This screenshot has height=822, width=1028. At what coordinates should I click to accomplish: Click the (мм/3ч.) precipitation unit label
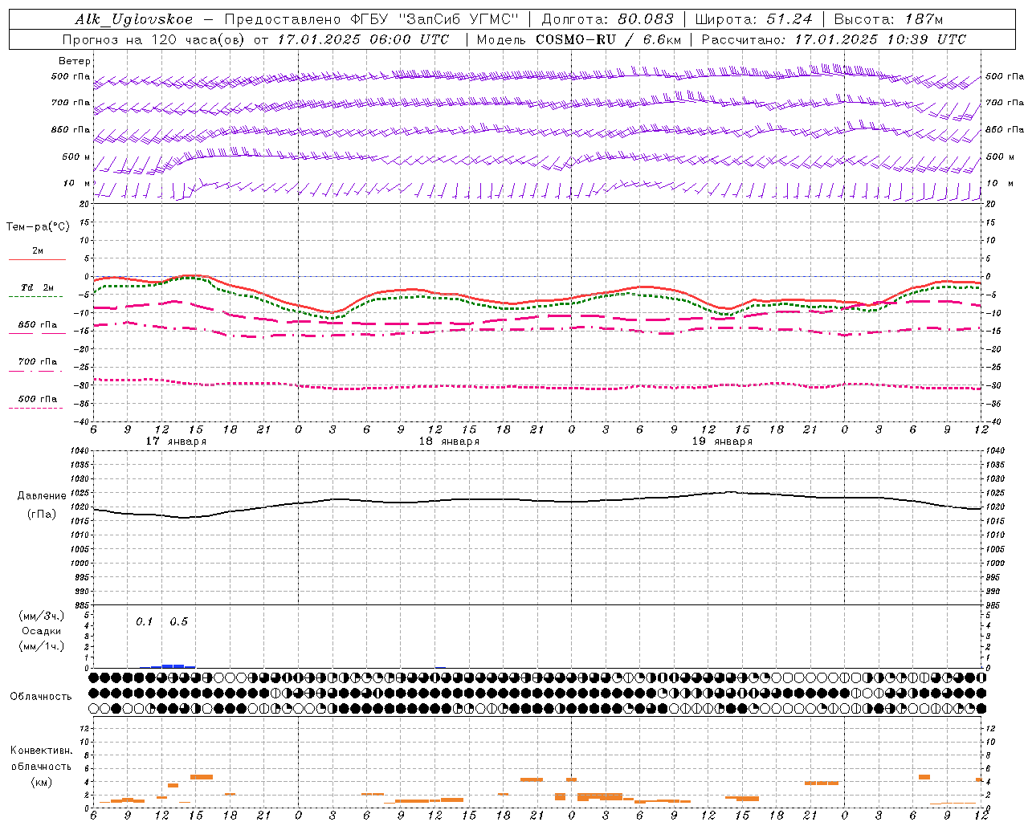(42, 616)
